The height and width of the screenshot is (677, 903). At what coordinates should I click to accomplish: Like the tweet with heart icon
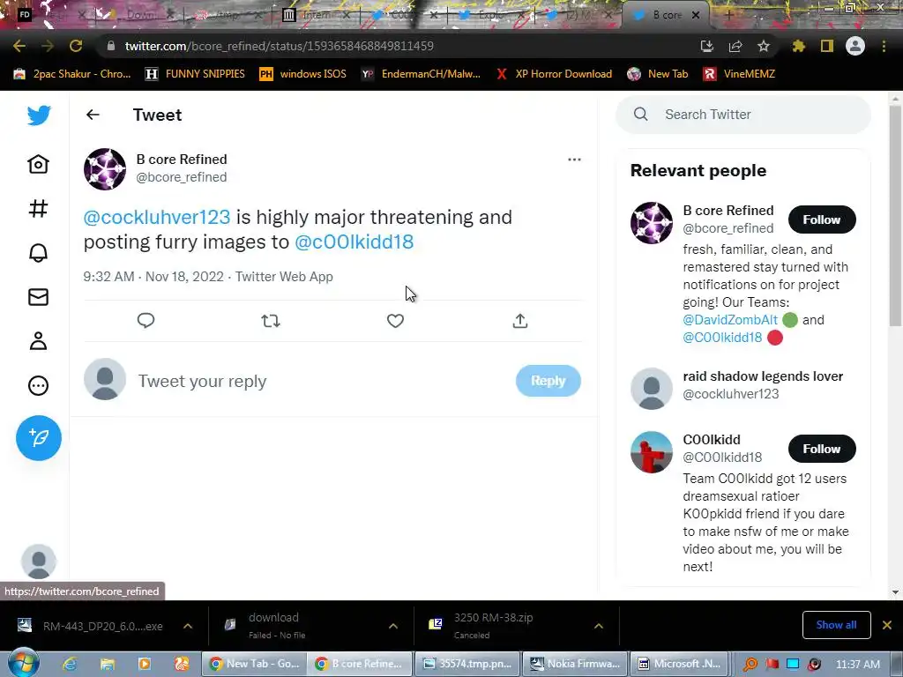click(x=395, y=321)
